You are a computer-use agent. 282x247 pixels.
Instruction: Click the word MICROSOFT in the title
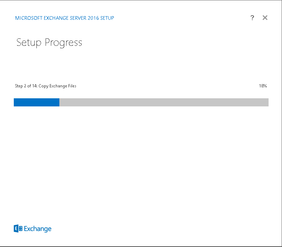click(x=29, y=18)
